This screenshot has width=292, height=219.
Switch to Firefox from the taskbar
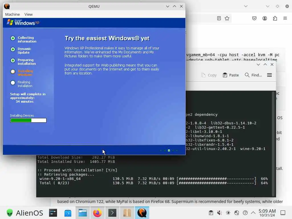coord(98,213)
